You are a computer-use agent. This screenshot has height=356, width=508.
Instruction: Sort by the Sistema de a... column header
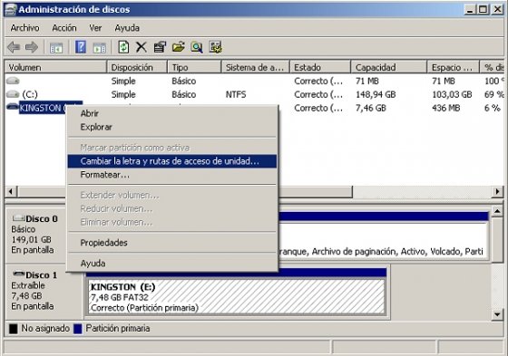pyautogui.click(x=256, y=67)
